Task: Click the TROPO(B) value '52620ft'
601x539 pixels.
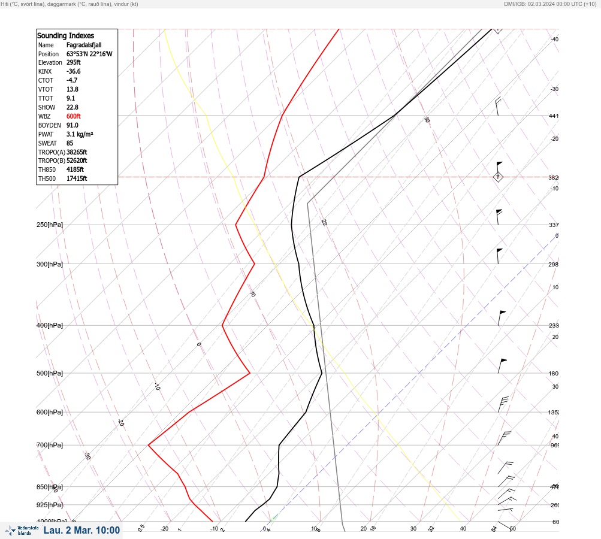Action: point(77,161)
